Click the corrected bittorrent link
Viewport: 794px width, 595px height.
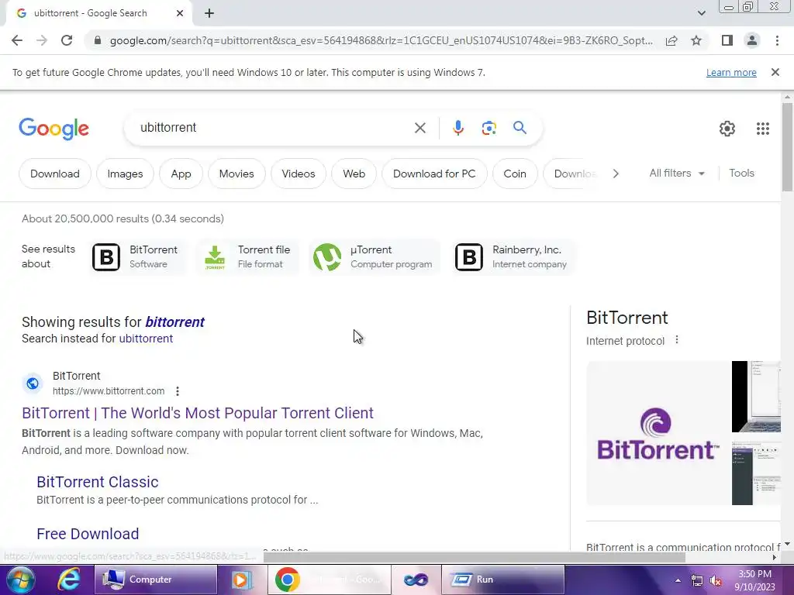click(x=174, y=322)
